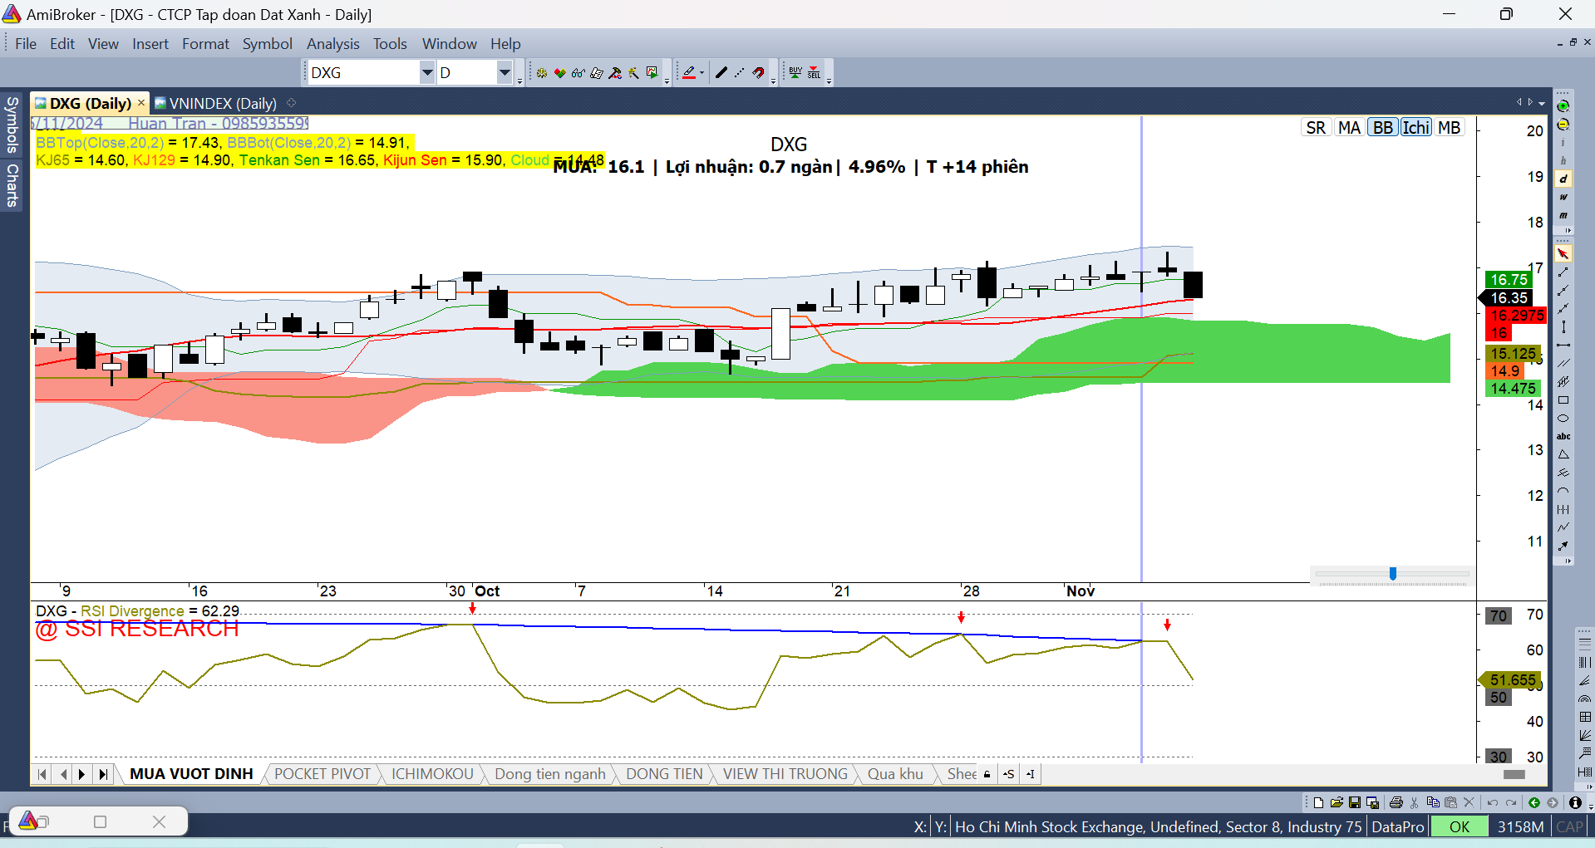The width and height of the screenshot is (1595, 848).
Task: Click the Zoom In magnifier icon
Action: pyautogui.click(x=1563, y=106)
